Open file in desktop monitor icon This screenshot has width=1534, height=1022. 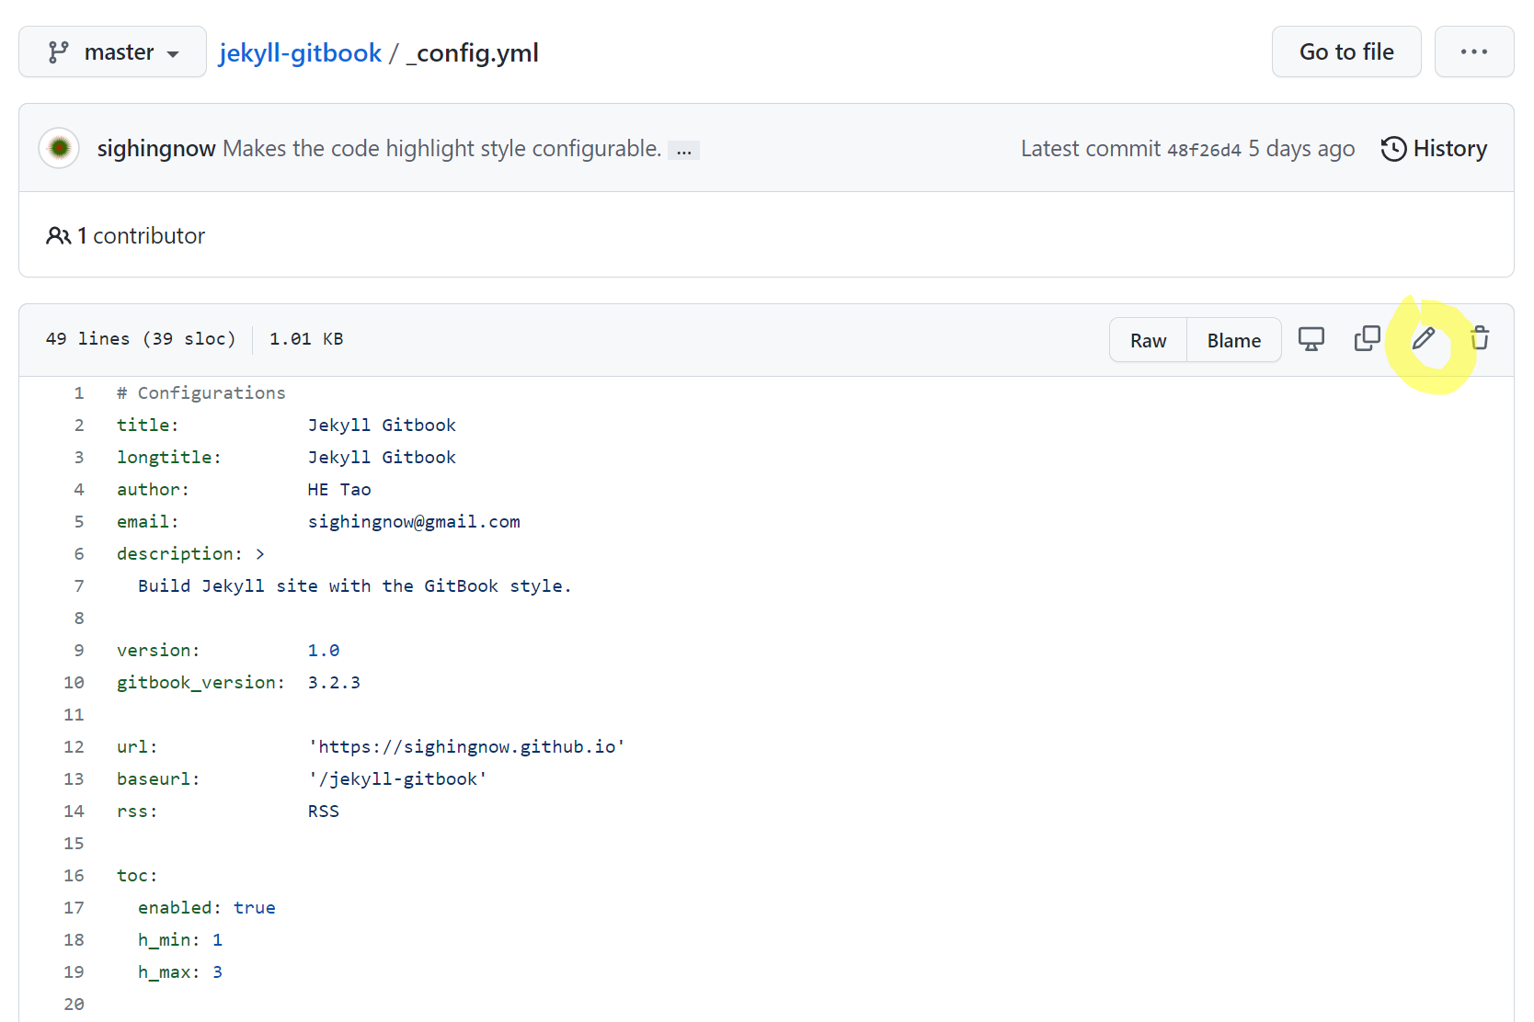[1311, 339]
